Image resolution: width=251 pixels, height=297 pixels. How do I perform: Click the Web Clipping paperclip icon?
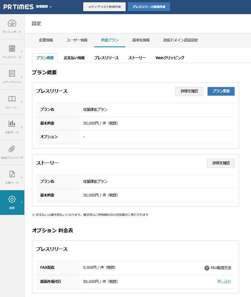(x=12, y=149)
